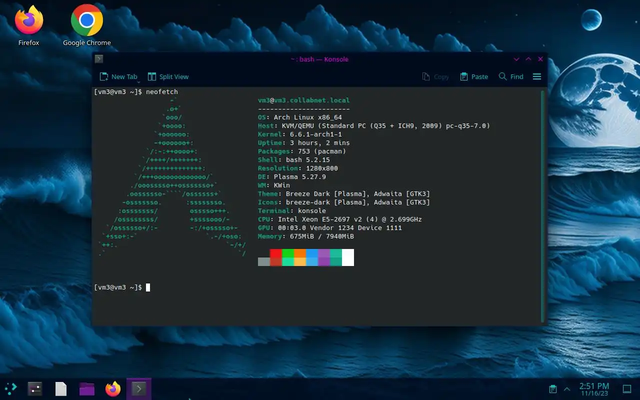Screen dimensions: 640x400
Task: Click the Konsole task in the taskbar
Action: [x=138, y=388]
